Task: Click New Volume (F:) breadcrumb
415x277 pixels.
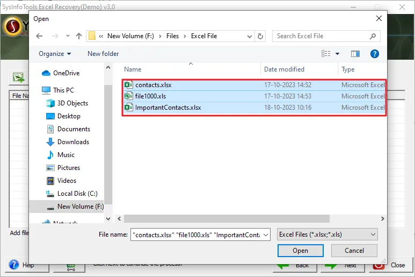Action: (x=130, y=36)
